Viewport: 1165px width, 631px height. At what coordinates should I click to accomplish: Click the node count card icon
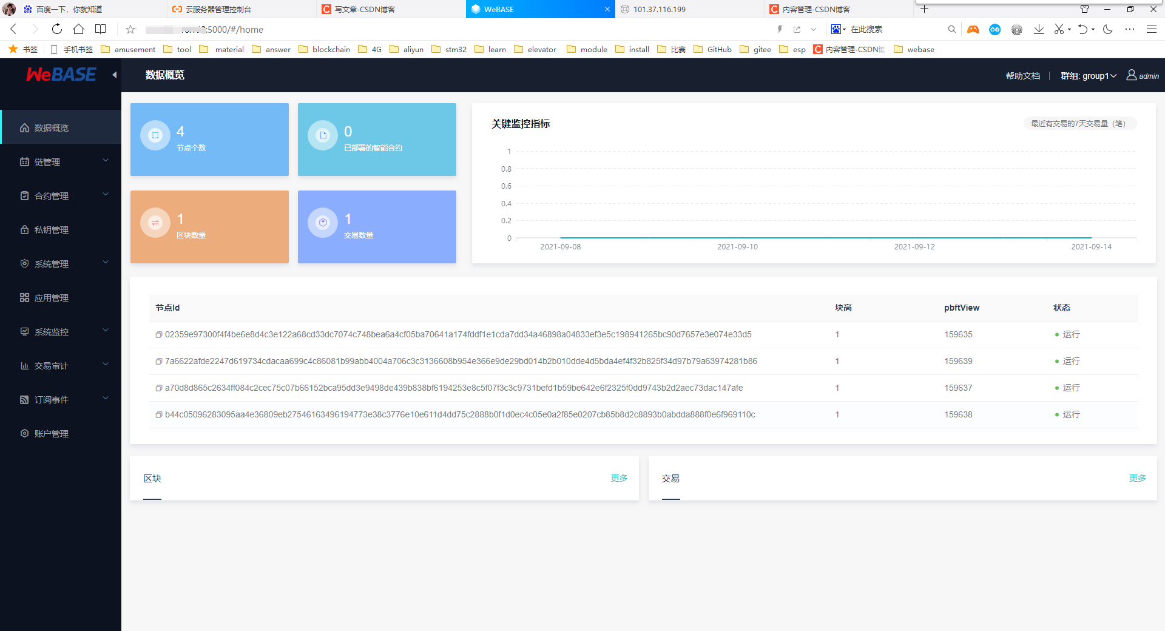click(x=155, y=135)
